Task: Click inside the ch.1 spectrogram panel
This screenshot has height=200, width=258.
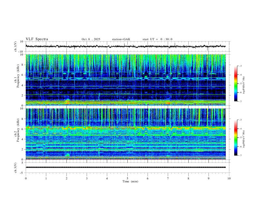Action: (125, 80)
